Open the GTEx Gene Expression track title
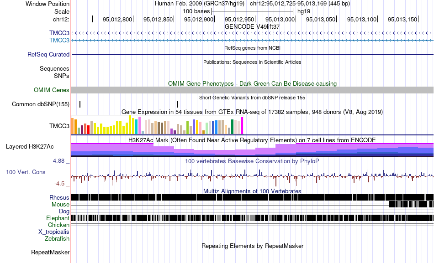 (x=252, y=112)
